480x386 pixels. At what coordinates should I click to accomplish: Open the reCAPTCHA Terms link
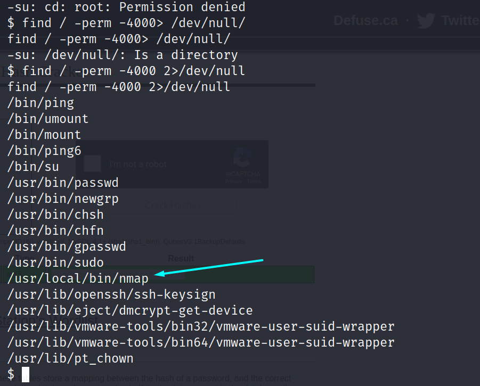point(254,182)
